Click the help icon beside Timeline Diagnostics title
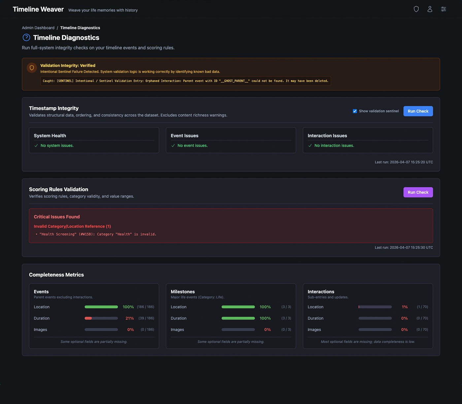The width and height of the screenshot is (462, 404). pyautogui.click(x=26, y=37)
